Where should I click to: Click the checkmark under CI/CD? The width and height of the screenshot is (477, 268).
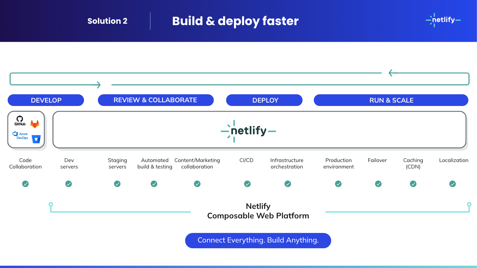click(247, 184)
